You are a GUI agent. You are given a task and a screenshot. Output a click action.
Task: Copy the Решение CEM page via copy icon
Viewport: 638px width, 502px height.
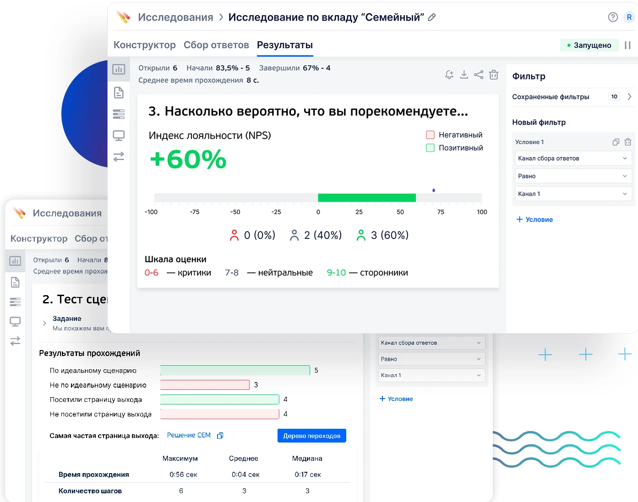tap(220, 436)
